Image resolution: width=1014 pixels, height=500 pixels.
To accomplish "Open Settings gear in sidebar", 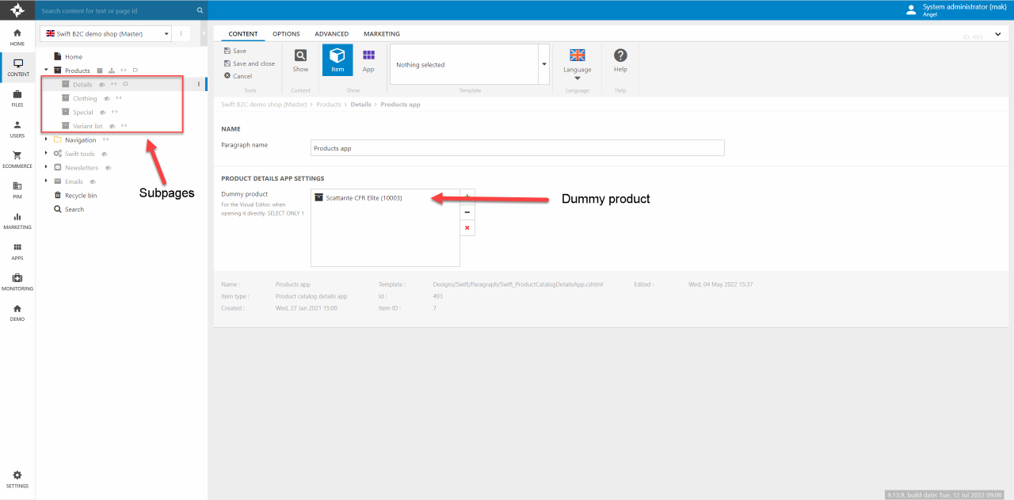I will (x=17, y=479).
